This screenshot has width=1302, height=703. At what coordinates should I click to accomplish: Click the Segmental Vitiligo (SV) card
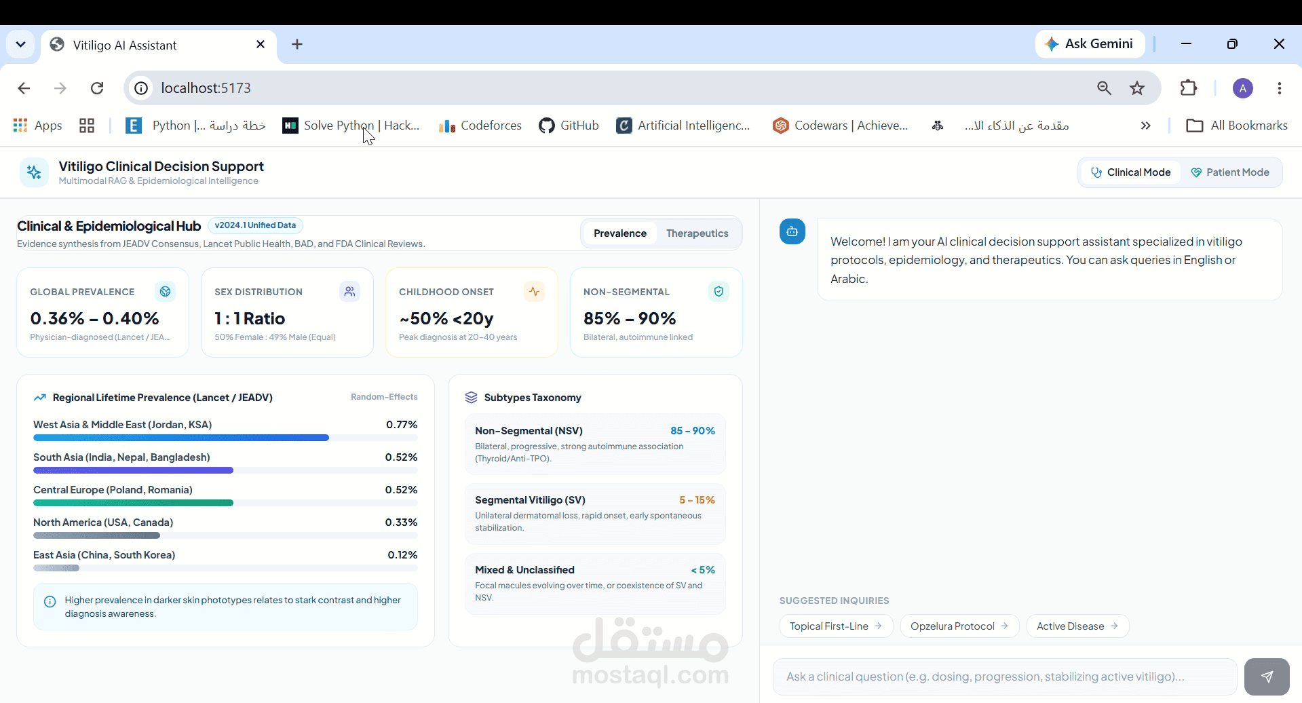tap(595, 514)
